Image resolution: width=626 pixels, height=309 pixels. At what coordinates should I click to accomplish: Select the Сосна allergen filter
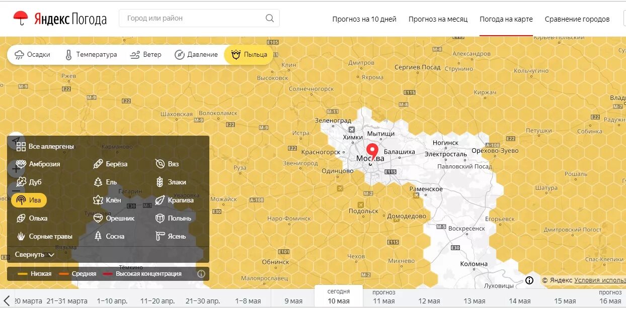(109, 236)
